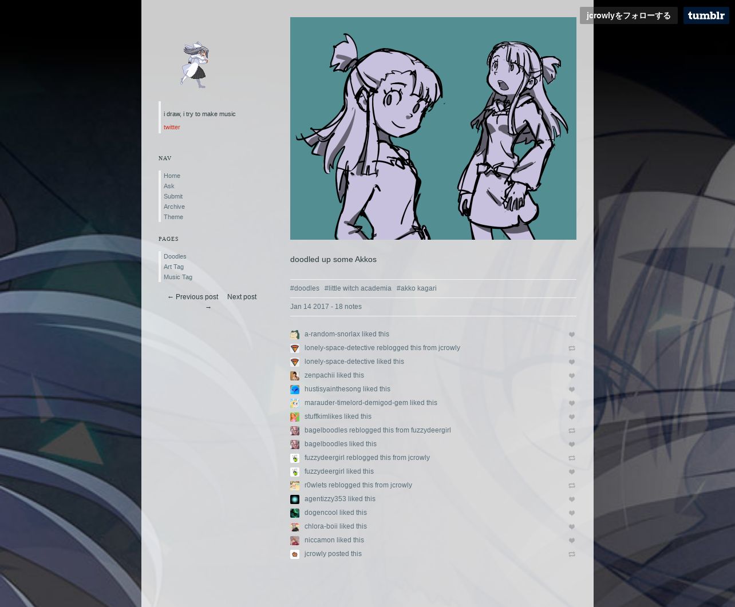Screen dimensions: 735x607
Task: Click the Jan 14 2017 post date
Action: (x=310, y=307)
